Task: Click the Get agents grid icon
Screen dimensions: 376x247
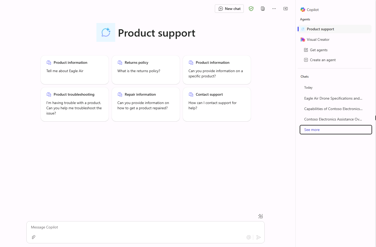Action: 306,50
